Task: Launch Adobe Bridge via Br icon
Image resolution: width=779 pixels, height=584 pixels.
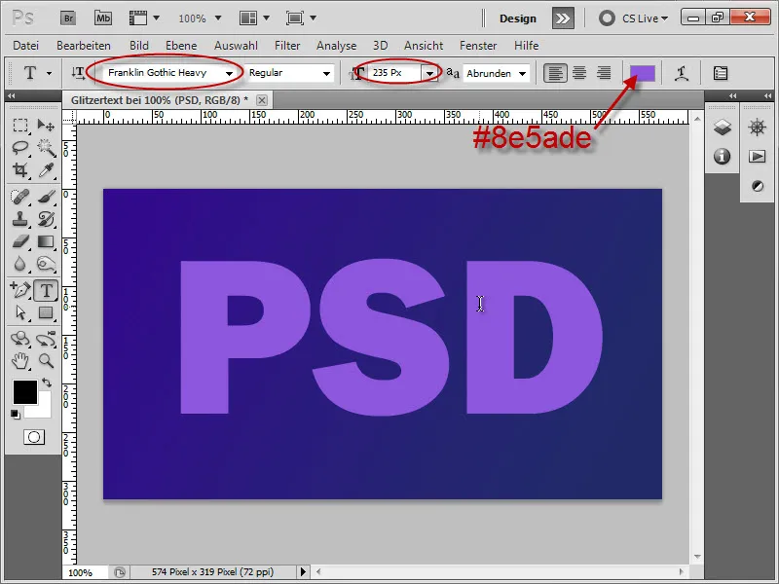Action: point(68,18)
